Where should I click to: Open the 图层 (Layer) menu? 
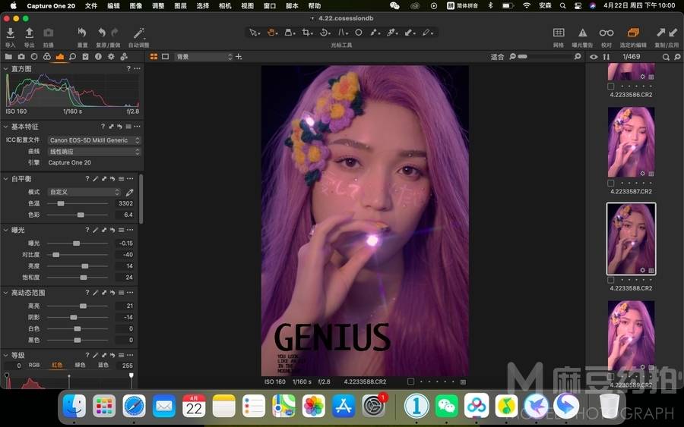[180, 5]
